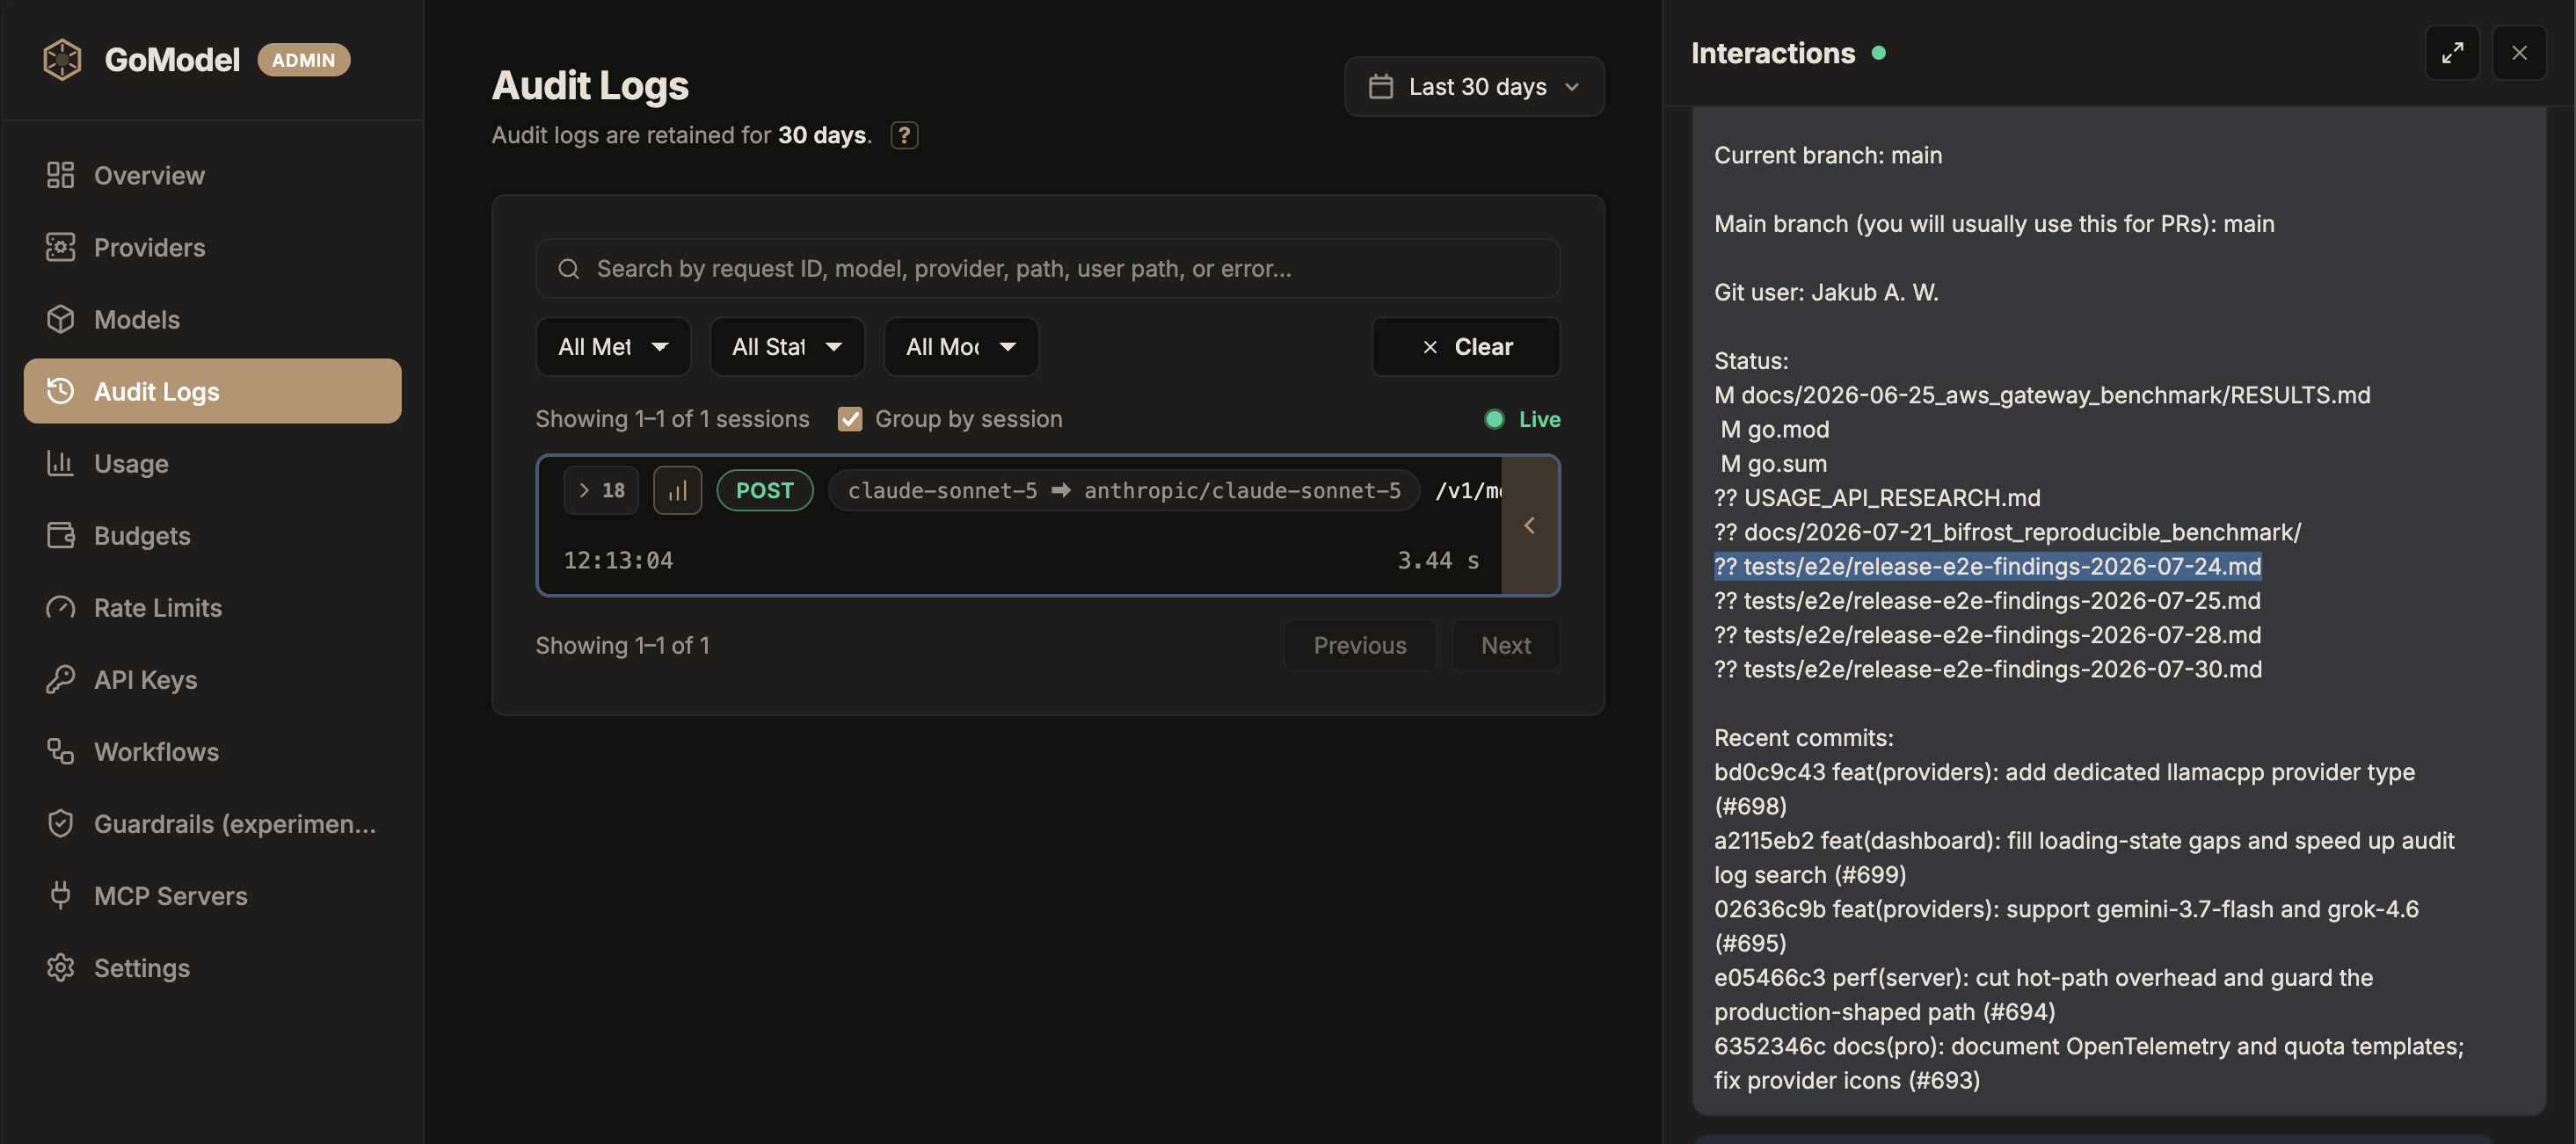Click the ADMIN badge
This screenshot has width=2576, height=1144.
click(304, 60)
